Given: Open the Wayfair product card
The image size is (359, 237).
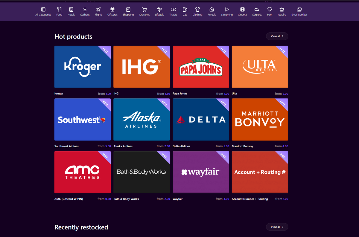Looking at the screenshot, I should (201, 172).
